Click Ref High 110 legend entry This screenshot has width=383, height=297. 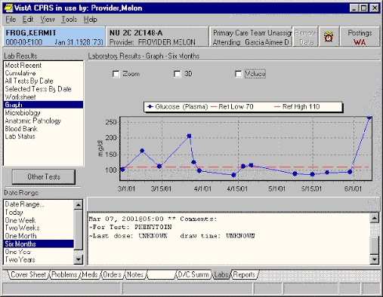[x=297, y=106]
